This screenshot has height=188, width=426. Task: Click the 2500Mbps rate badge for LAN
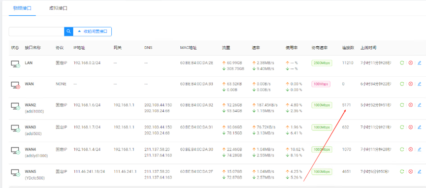(322, 63)
